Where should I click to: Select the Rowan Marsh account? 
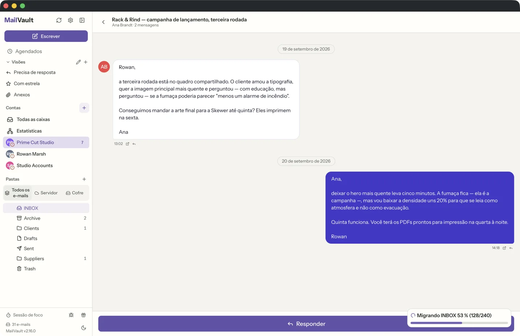(x=46, y=154)
